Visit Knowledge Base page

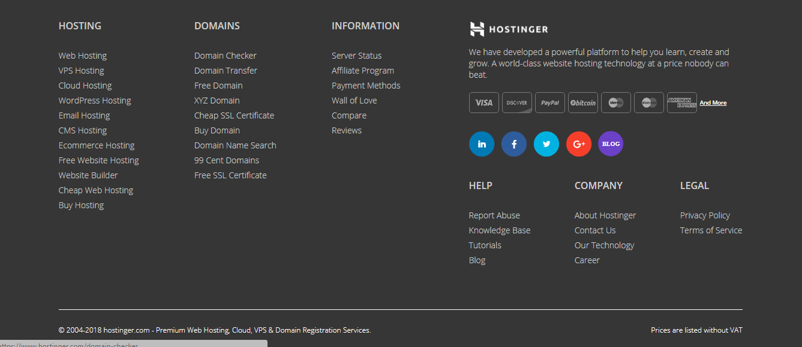[500, 230]
